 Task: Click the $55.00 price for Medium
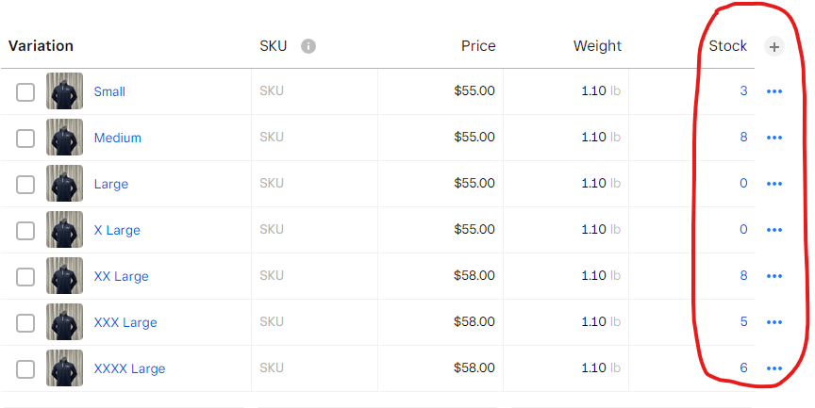point(474,138)
